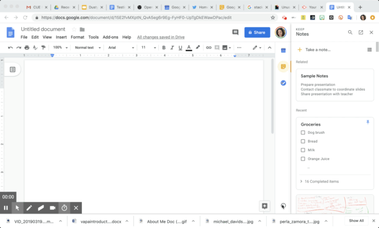
Task: Open Google account avatar in Docs
Action: (x=281, y=33)
